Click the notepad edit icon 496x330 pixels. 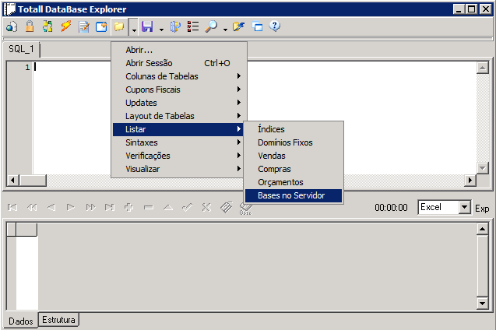[x=84, y=26]
